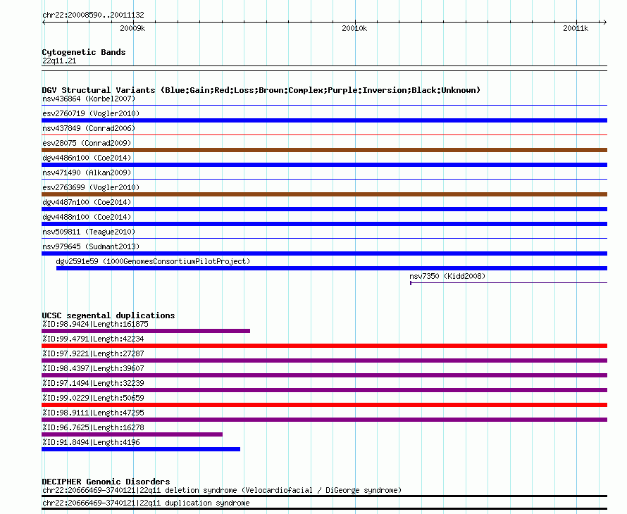Click the red %ID:99.4791|Length:42234 duplication bar
The height and width of the screenshot is (514, 627).
tap(324, 346)
